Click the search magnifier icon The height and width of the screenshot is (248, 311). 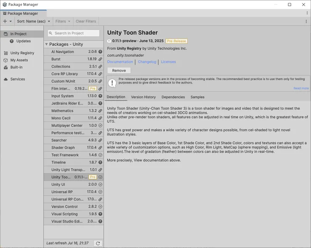pyautogui.click(x=51, y=33)
